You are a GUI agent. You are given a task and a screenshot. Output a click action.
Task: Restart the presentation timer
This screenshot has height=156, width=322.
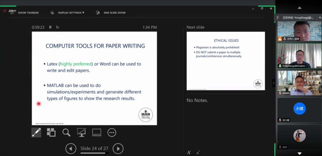pos(58,27)
